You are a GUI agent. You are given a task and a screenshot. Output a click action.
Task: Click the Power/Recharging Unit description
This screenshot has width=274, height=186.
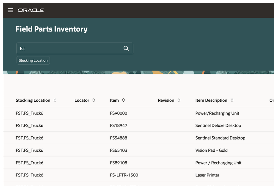(217, 113)
